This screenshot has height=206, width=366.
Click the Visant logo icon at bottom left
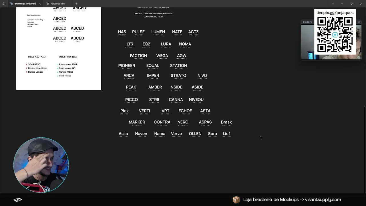pos(18,200)
